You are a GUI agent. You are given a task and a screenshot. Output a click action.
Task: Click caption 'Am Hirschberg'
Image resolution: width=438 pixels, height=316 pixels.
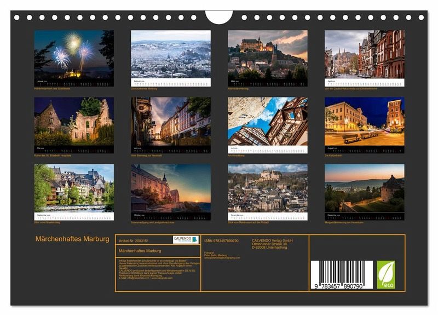(236, 156)
